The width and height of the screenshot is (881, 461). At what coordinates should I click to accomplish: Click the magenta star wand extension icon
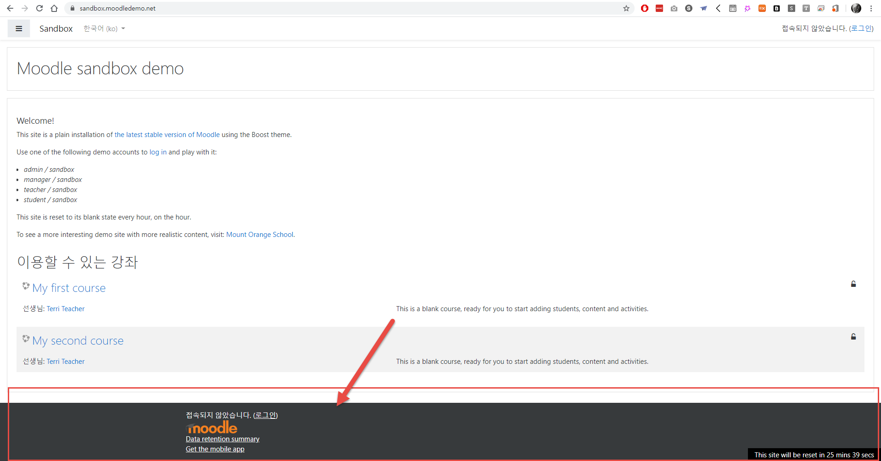(747, 8)
